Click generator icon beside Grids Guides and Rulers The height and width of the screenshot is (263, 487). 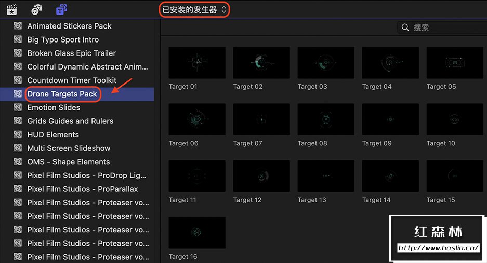18,121
